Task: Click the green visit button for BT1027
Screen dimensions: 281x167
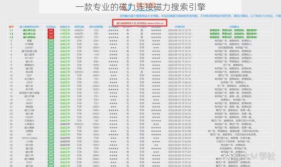Action: (51, 58)
